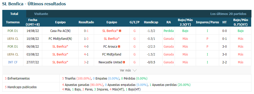Open Los últimos 20 partidos selector
Screen dimensions: 254x94
coord(228,14)
